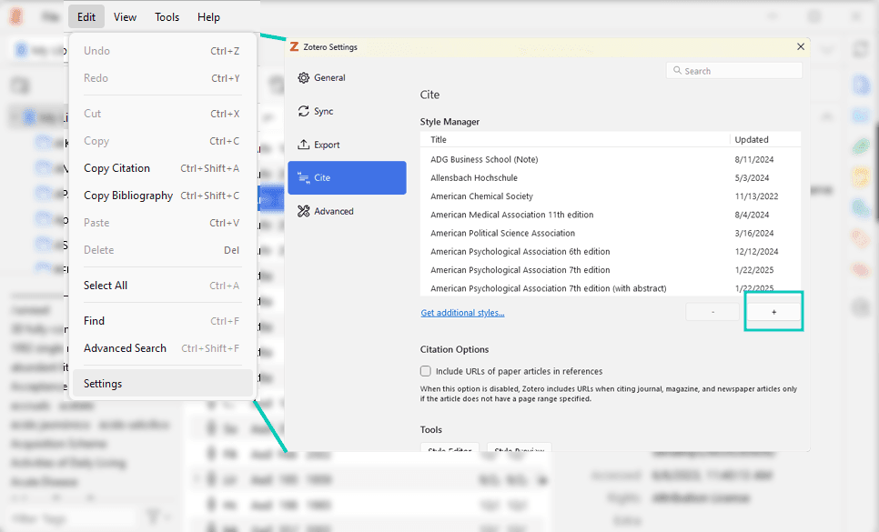Click the minus button to remove a style
Screen dimensions: 879x532
point(713,312)
